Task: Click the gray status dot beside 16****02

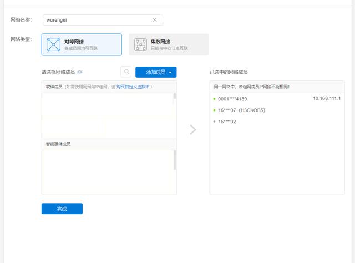Action: 214,122
